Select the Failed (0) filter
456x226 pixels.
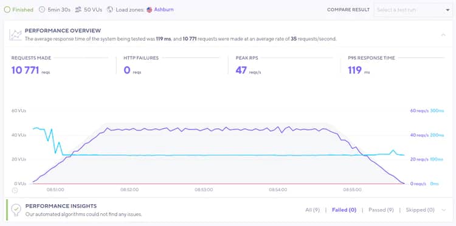tap(344, 210)
